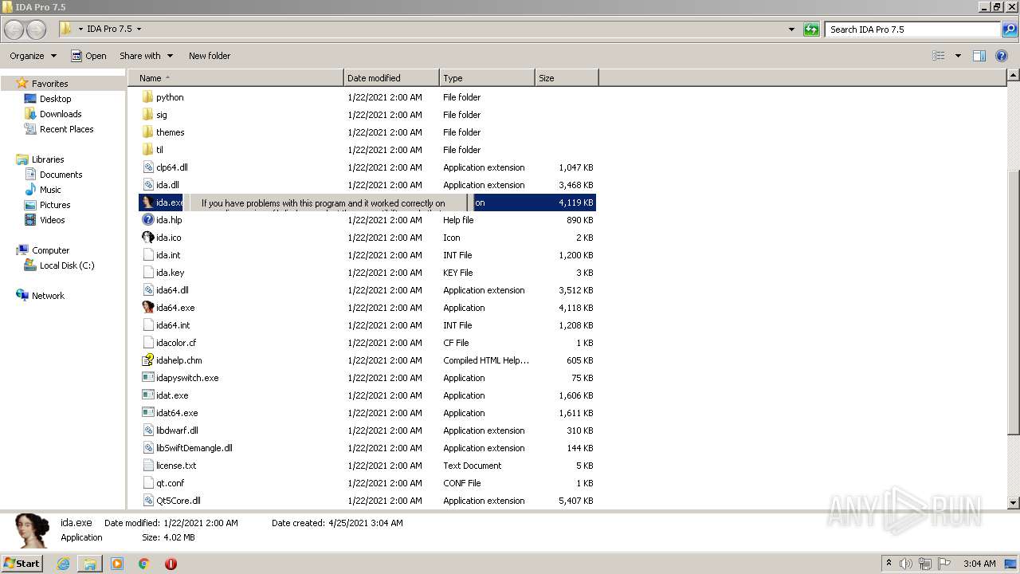Open Recent Places in navigation pane

pos(66,129)
